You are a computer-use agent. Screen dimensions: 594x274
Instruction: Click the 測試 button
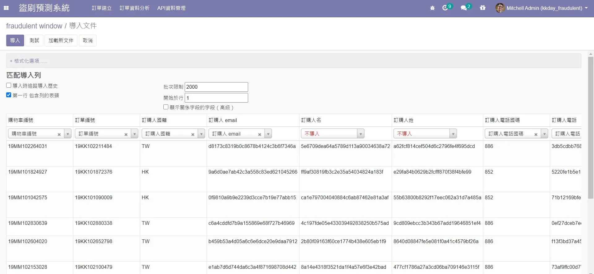pos(34,40)
